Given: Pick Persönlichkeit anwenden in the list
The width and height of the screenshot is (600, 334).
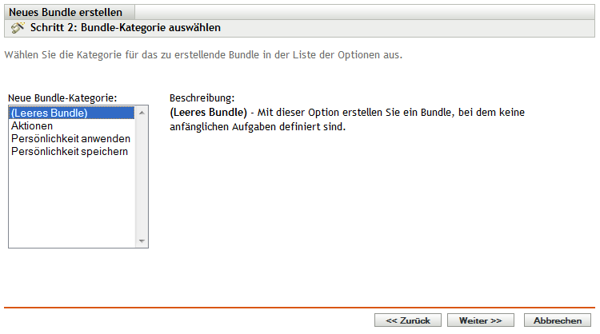Looking at the screenshot, I should (70, 138).
